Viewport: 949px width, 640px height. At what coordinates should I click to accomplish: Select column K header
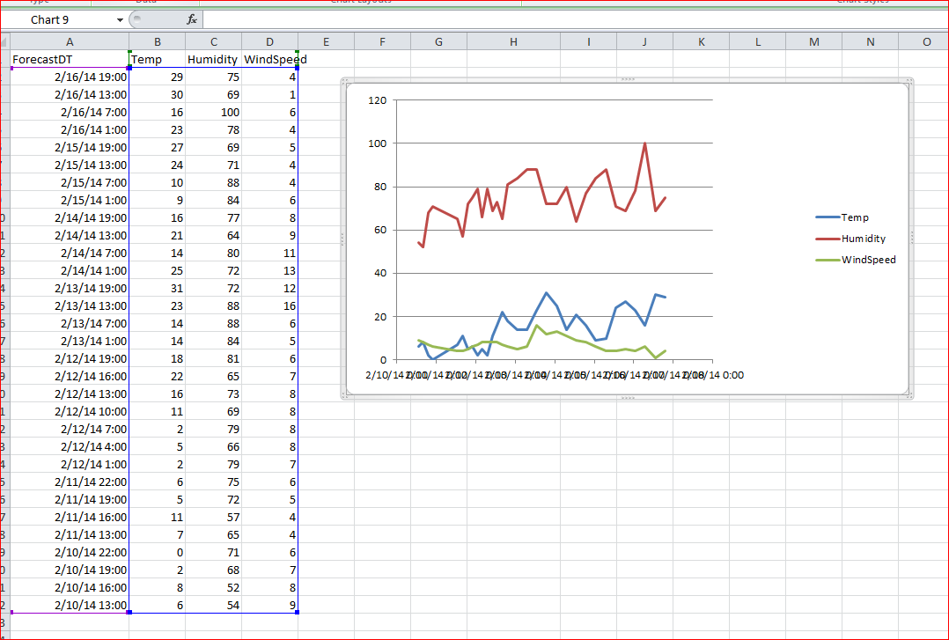tap(702, 41)
